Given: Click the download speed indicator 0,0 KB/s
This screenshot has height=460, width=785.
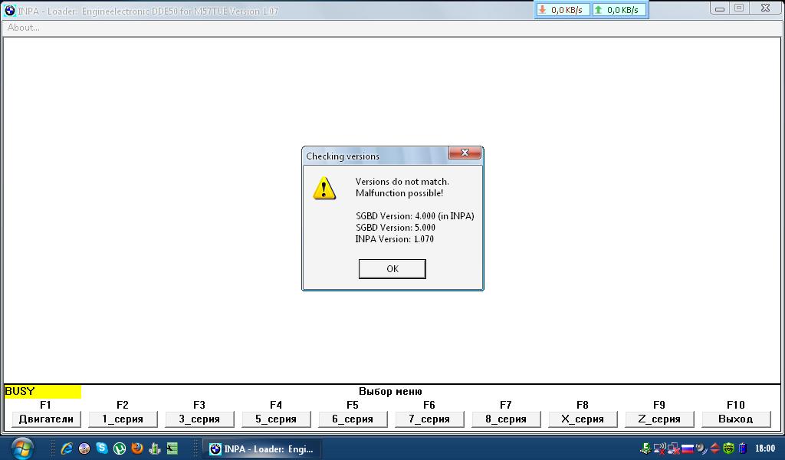Looking at the screenshot, I should pos(562,10).
